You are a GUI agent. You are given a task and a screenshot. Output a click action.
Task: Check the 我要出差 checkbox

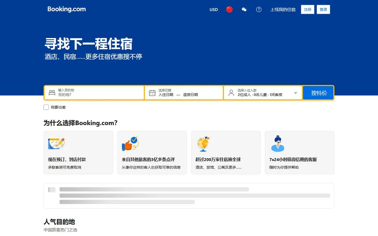[x=46, y=107]
